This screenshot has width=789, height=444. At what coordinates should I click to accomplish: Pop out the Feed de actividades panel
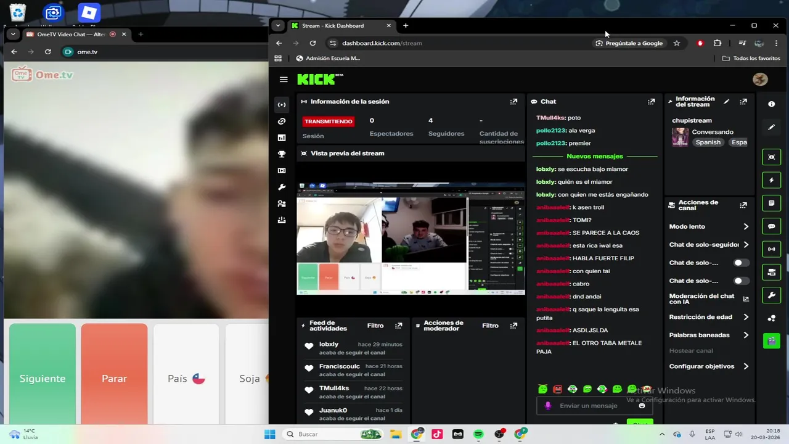[x=399, y=326]
